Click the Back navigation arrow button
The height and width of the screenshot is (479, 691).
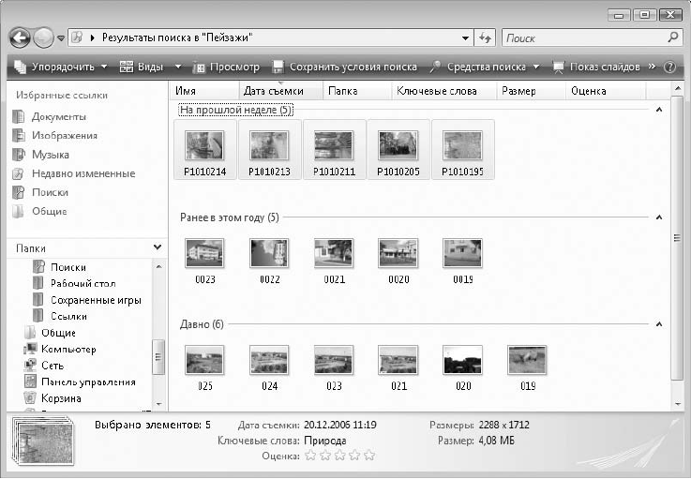(x=21, y=38)
